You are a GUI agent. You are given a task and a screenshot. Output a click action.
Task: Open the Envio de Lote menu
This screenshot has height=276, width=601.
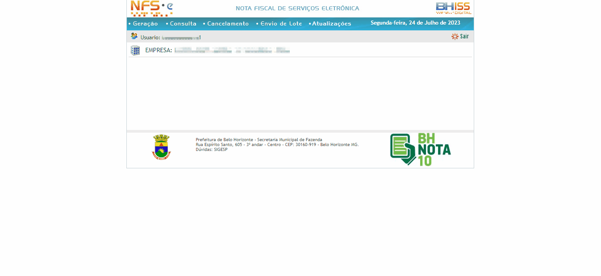tap(281, 24)
